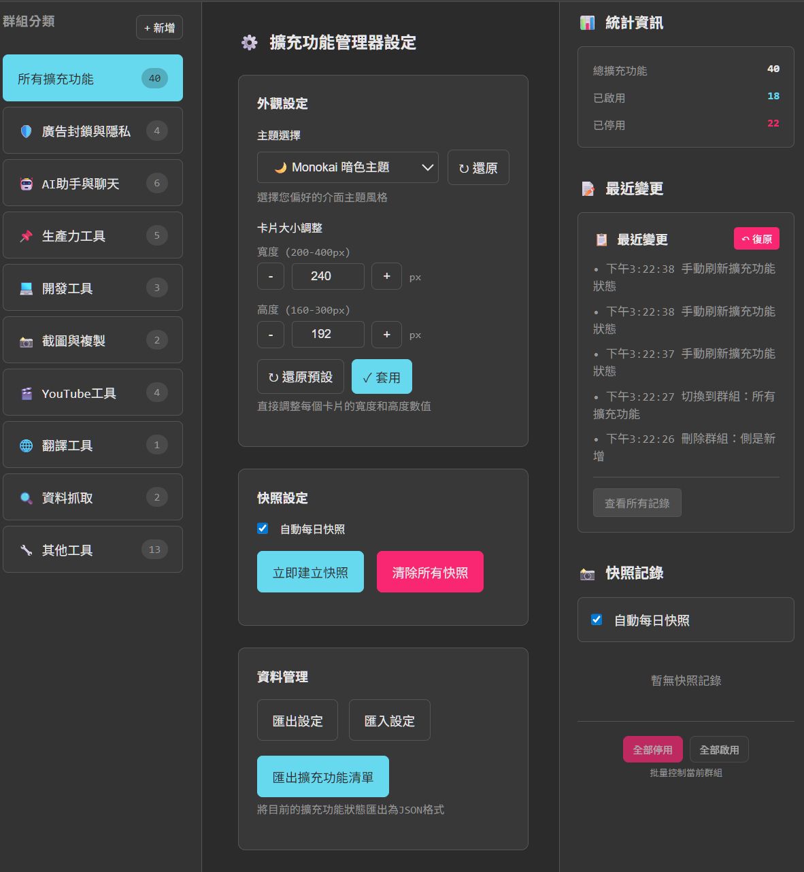Decrease card height with the minus button

click(x=271, y=335)
